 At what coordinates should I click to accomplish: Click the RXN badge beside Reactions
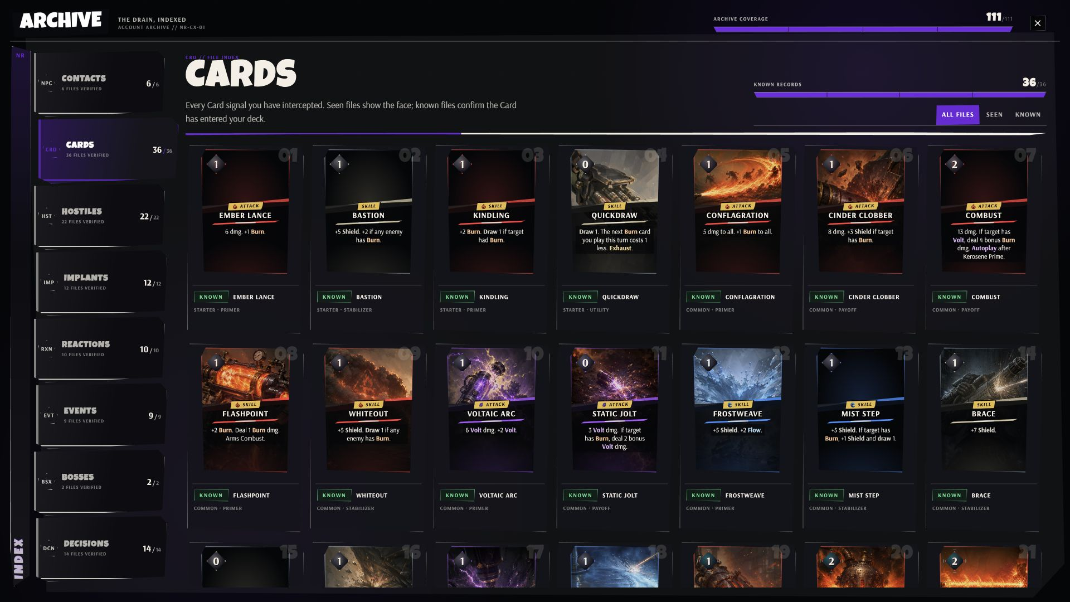pyautogui.click(x=47, y=349)
